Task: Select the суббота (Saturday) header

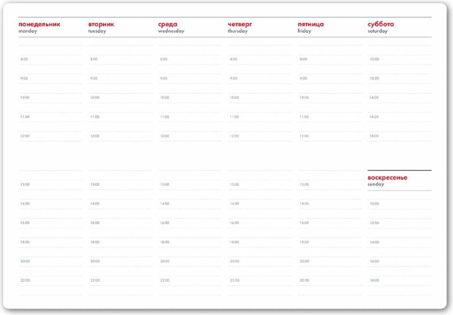Action: pos(381,25)
